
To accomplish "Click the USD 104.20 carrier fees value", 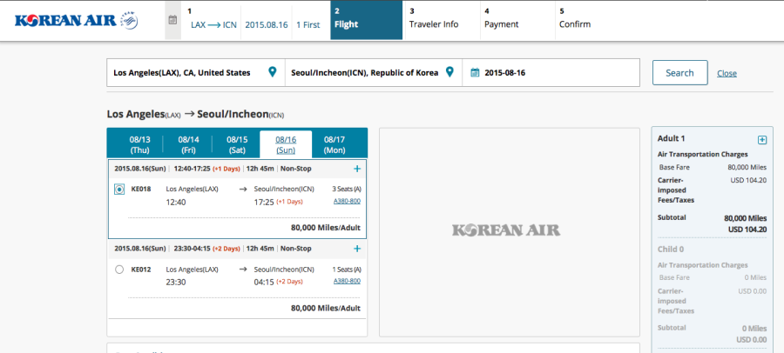I will [748, 180].
